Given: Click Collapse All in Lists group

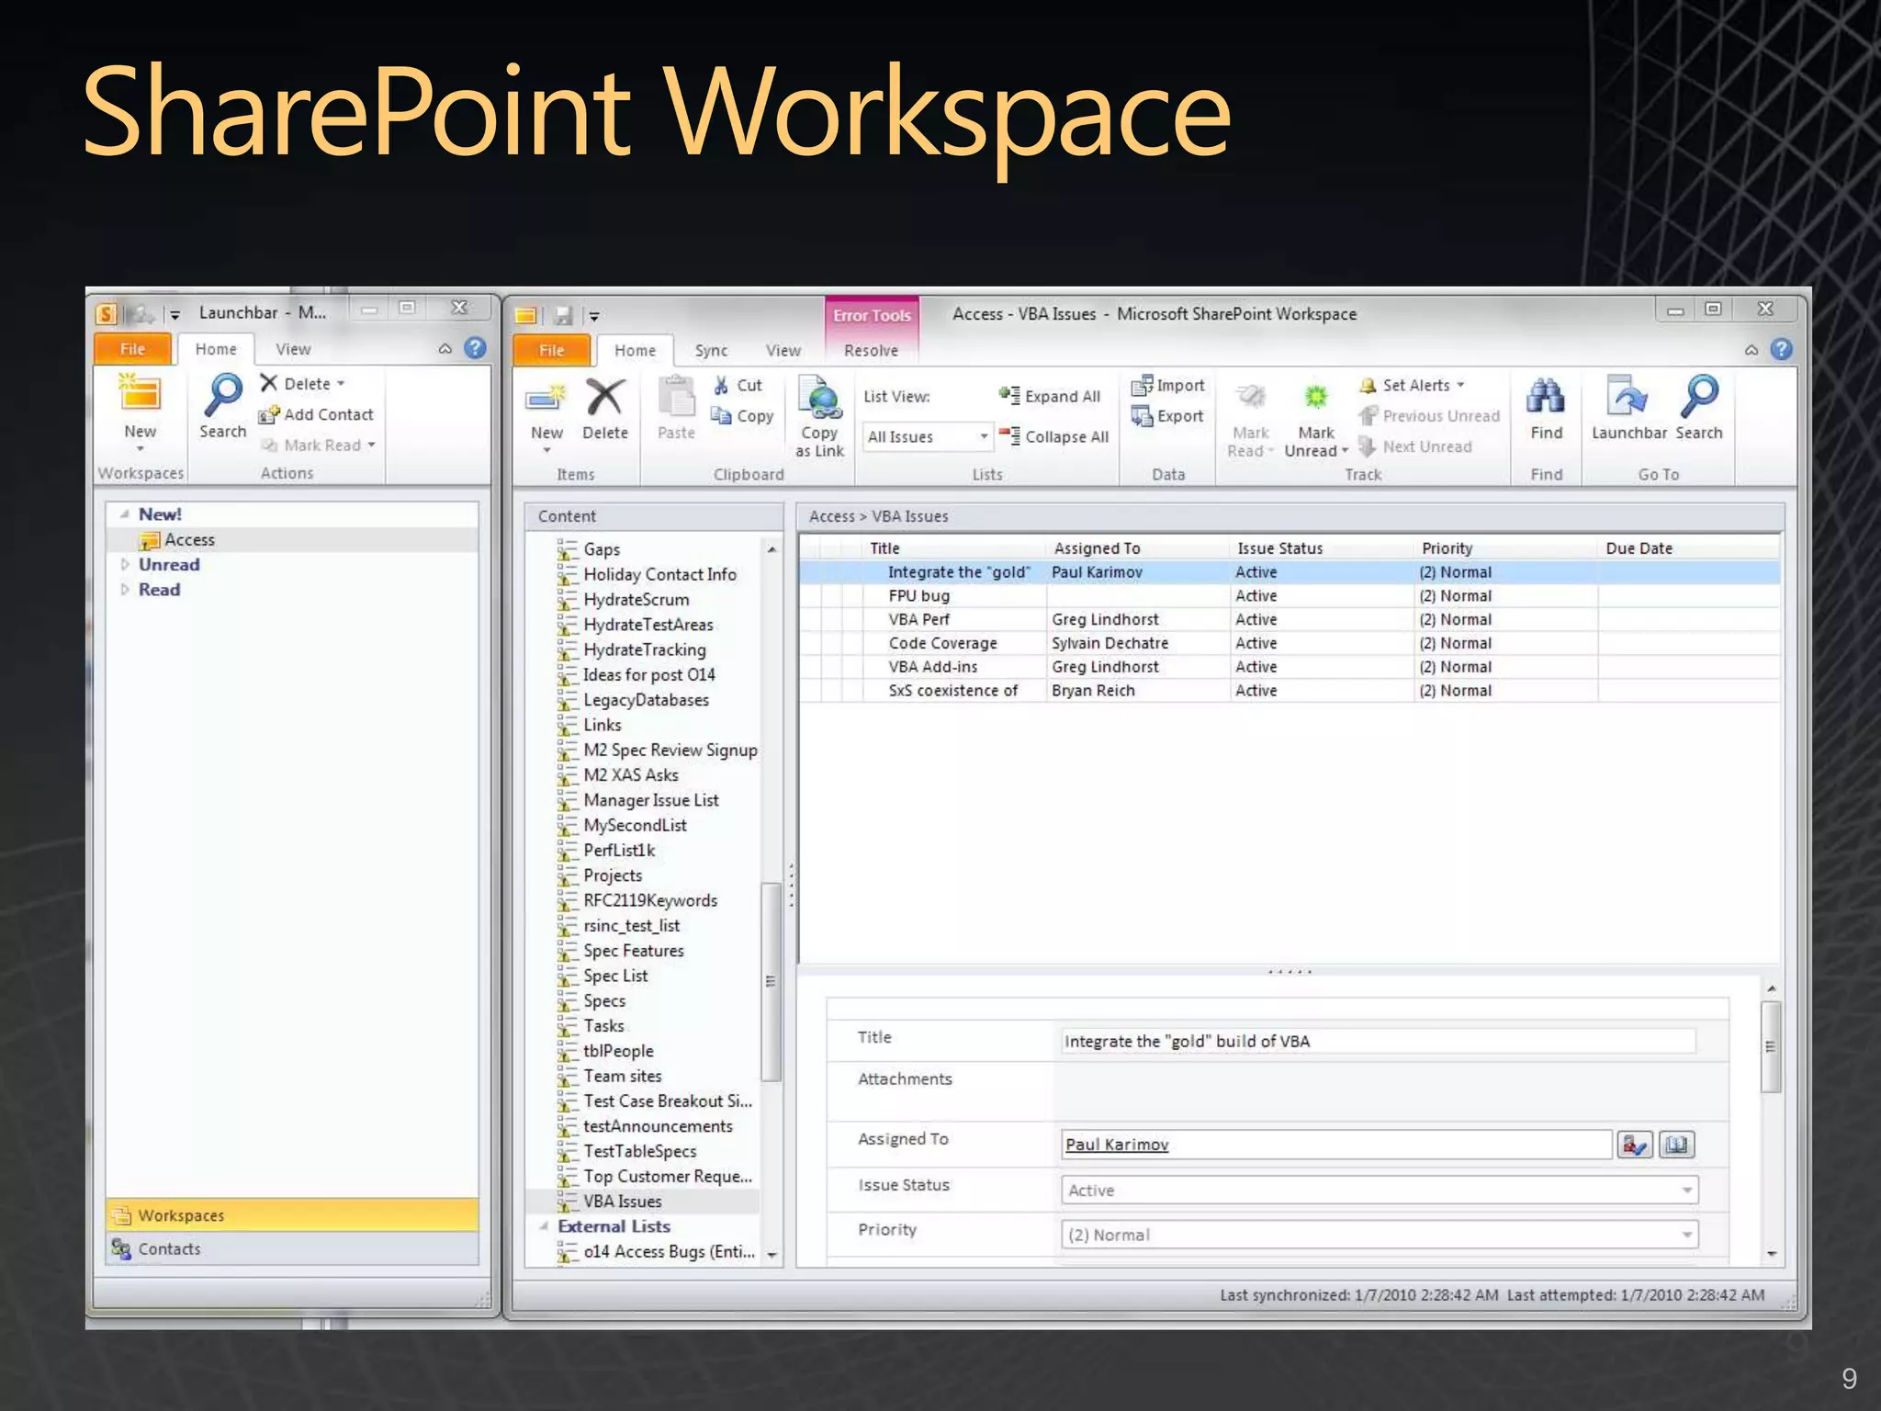Looking at the screenshot, I should (x=1053, y=436).
